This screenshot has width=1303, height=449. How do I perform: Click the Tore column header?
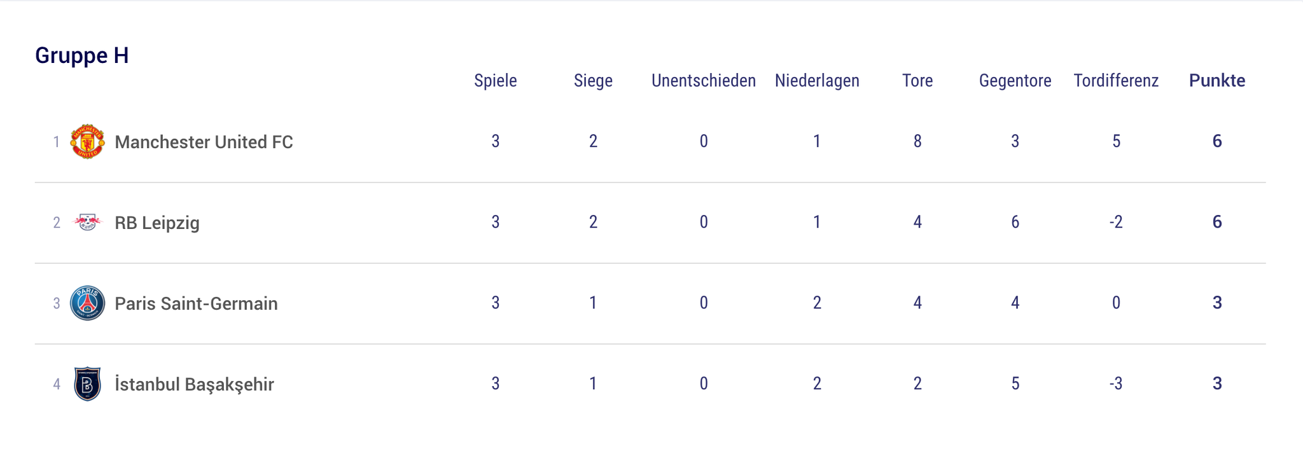pos(917,81)
